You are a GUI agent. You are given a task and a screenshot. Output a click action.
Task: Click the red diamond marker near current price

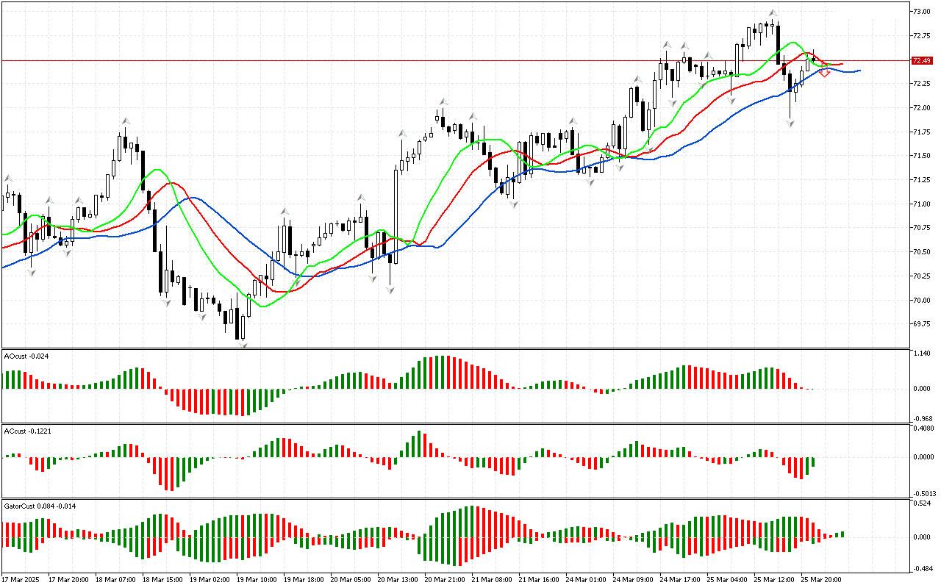pos(825,72)
